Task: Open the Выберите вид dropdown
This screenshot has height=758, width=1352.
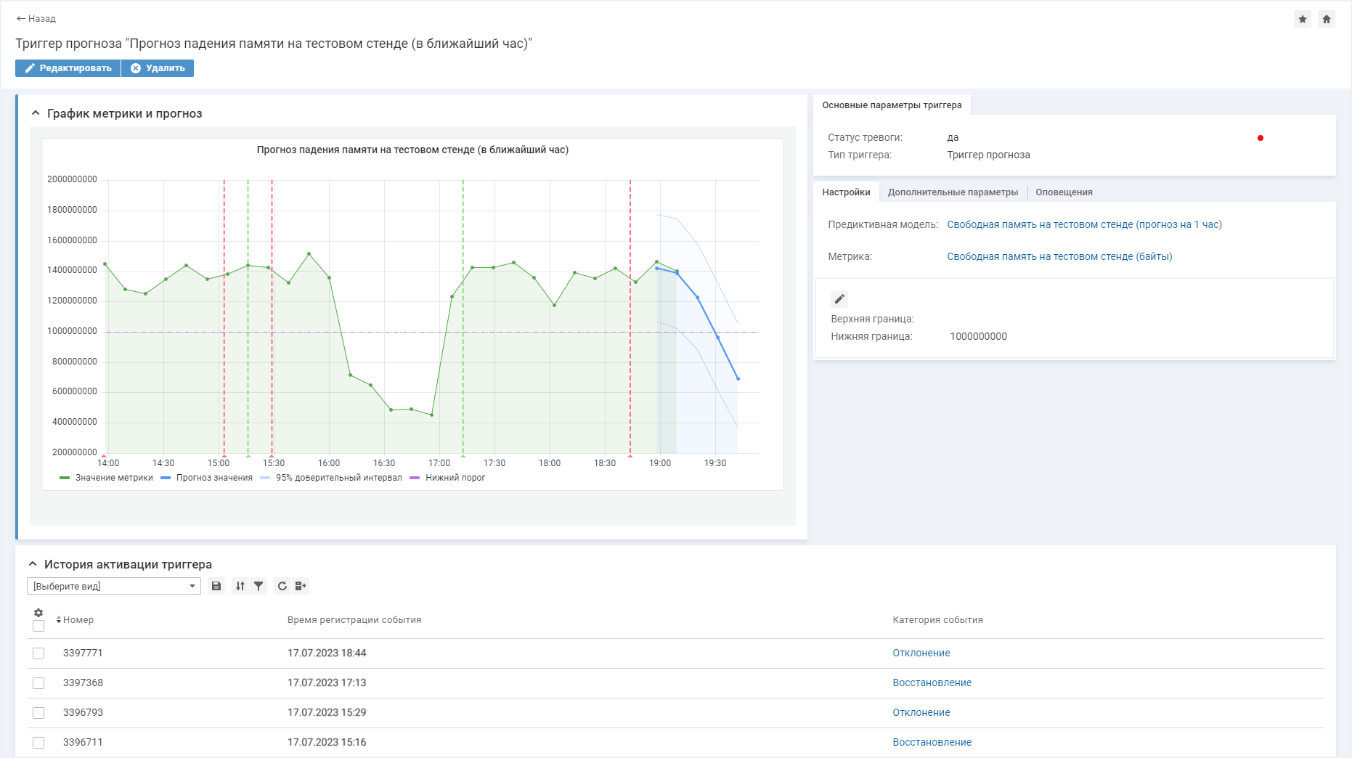Action: (114, 586)
